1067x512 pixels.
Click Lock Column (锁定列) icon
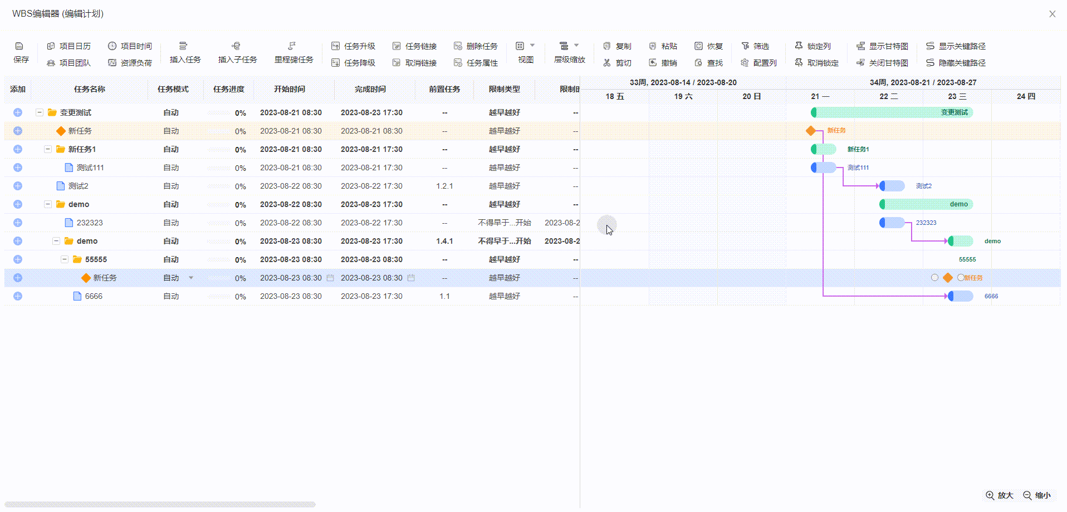[799, 46]
